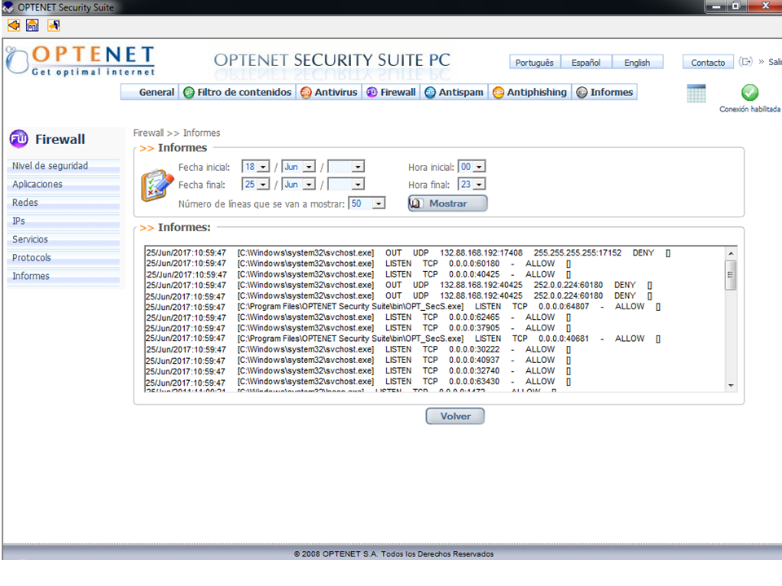Click the green Conexión habilitada checkmark
782x586 pixels.
(x=749, y=93)
